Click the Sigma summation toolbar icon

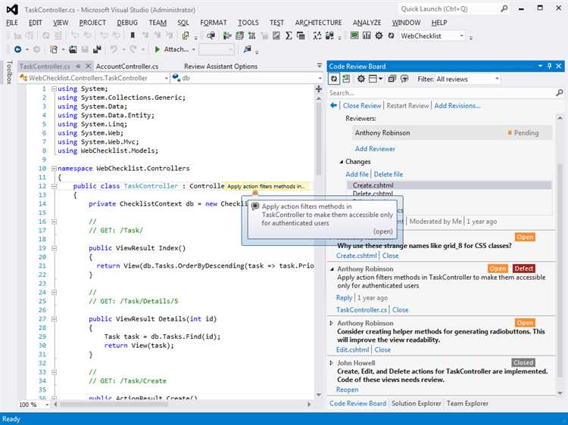(x=289, y=36)
